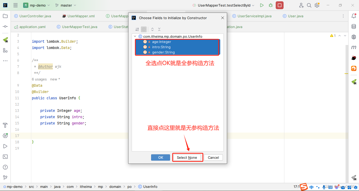Viewport: 359px width, 191px height.
Task: Click the debug bug icon in title bar
Action: [270, 5]
